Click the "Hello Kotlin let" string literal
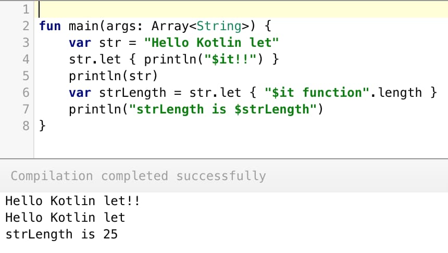 [209, 43]
